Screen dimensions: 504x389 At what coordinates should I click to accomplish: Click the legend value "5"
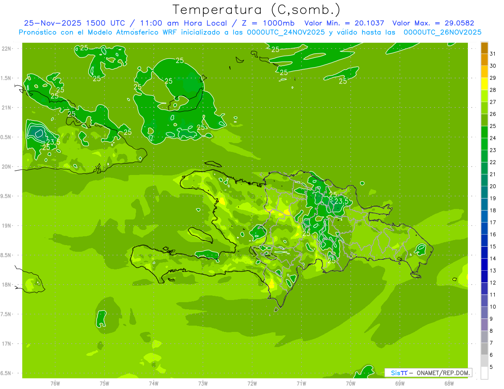click(x=492, y=367)
